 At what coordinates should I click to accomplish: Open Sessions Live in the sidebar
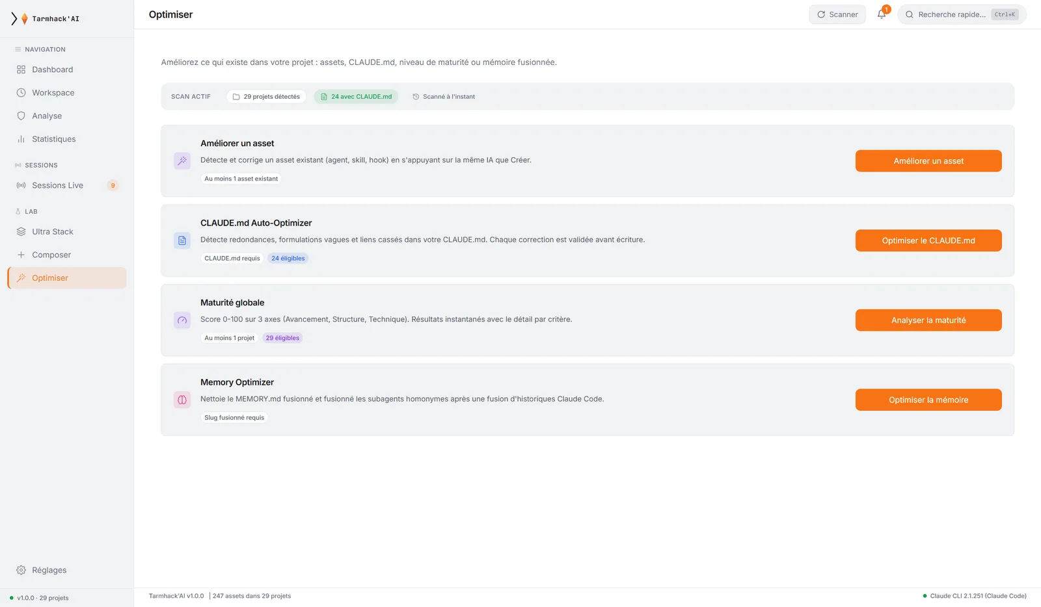(x=67, y=185)
